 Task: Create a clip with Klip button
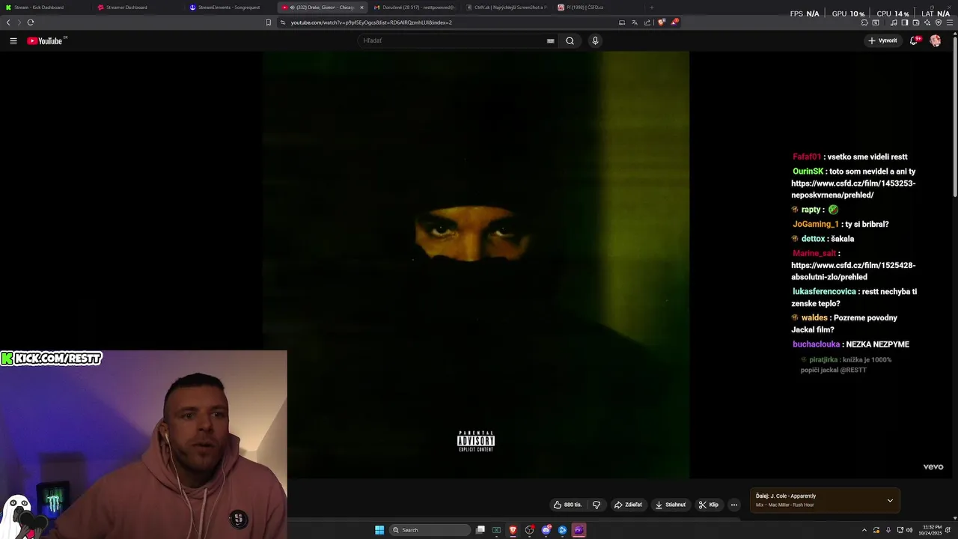pyautogui.click(x=709, y=505)
